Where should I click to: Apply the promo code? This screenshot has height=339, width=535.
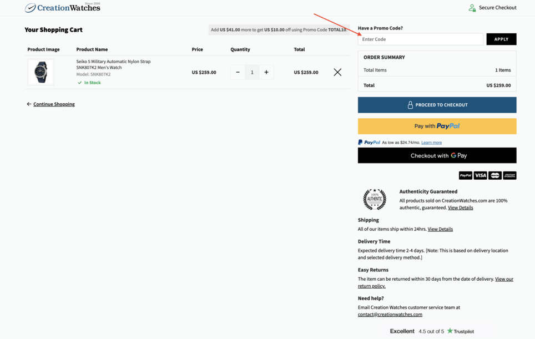point(501,39)
